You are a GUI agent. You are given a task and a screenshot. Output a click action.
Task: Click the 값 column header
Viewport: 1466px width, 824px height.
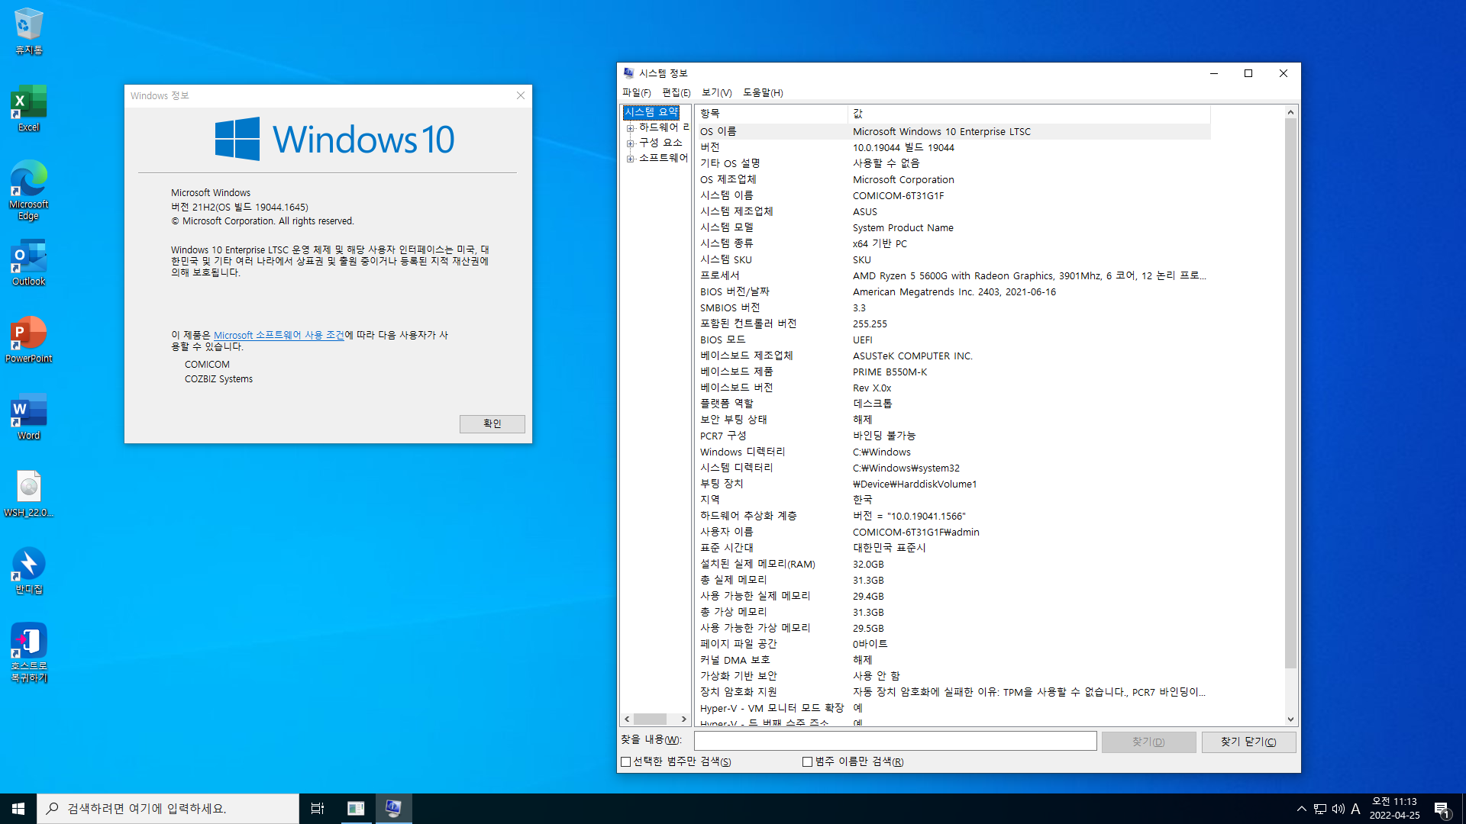(1028, 114)
